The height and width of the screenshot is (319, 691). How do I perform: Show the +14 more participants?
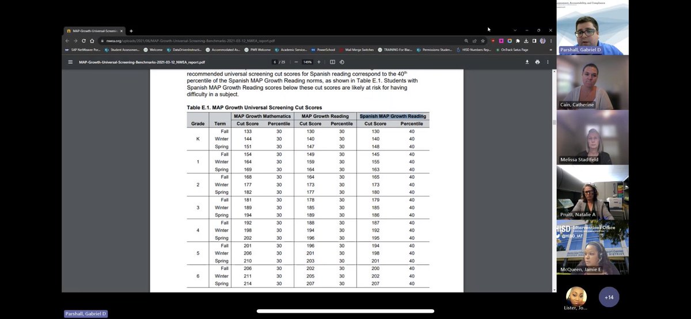point(609,297)
